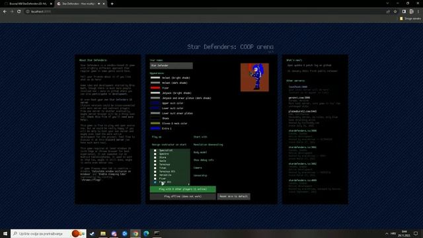Change the red Visor color swatch
423x238 pixels.
(155, 88)
